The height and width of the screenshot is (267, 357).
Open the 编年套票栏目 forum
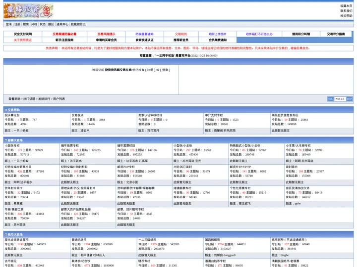[126, 145]
